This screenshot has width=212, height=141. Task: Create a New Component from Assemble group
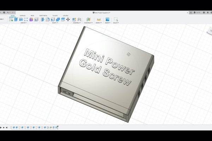tap(74, 19)
